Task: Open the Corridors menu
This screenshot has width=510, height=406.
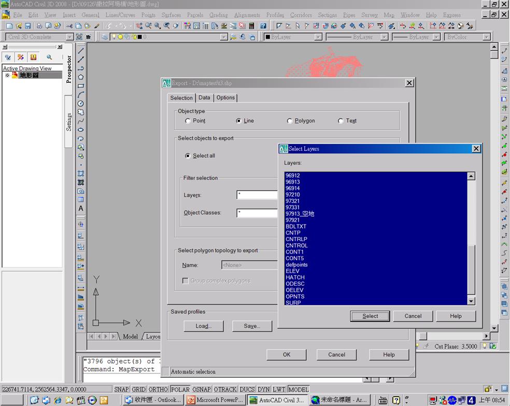Action: tap(301, 15)
